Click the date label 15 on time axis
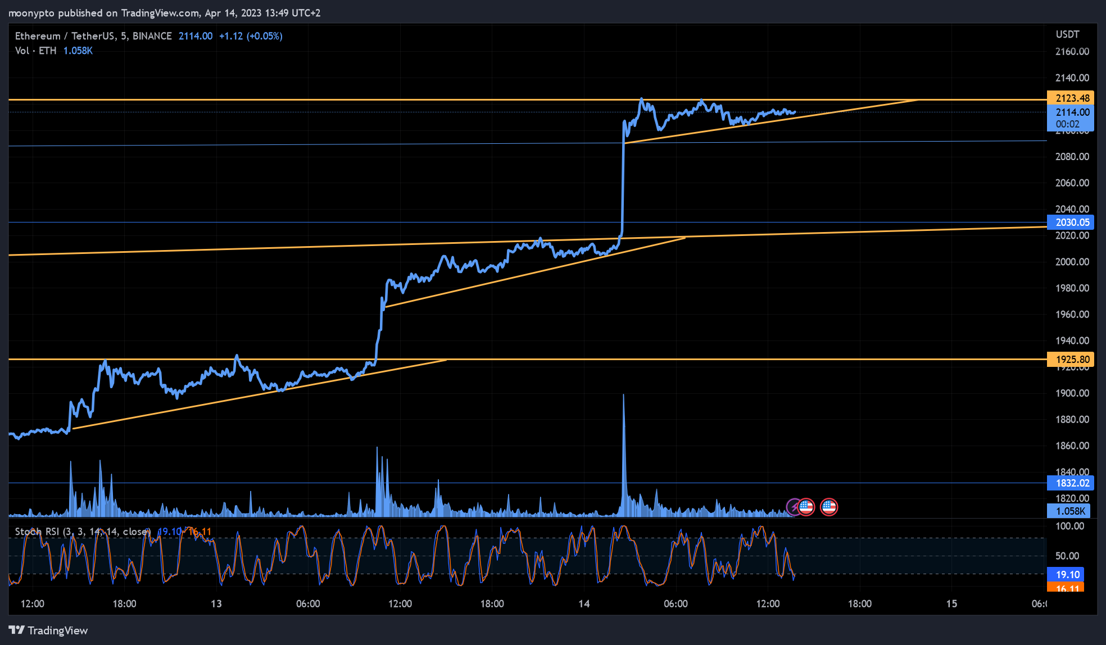 (951, 604)
